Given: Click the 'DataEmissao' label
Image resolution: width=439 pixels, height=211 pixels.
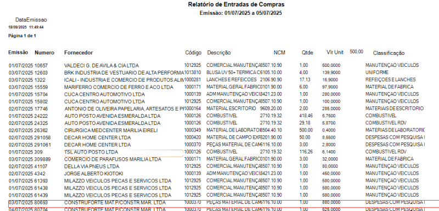Looking at the screenshot, I should (31, 20).
